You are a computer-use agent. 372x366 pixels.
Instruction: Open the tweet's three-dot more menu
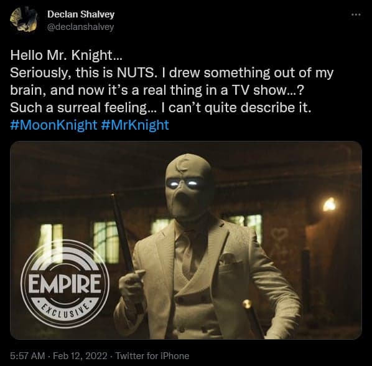point(356,15)
